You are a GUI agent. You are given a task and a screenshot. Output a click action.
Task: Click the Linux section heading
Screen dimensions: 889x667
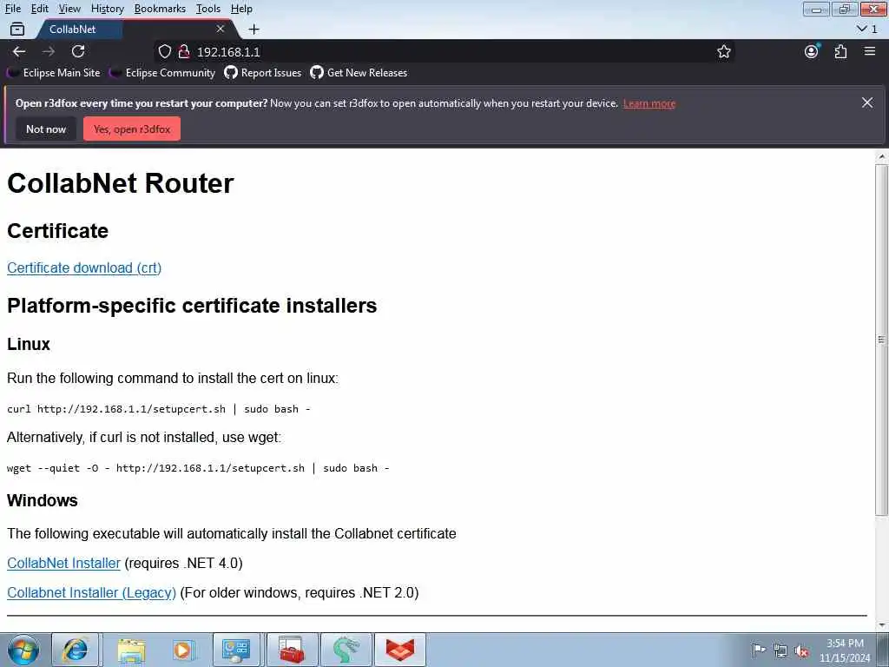[29, 344]
